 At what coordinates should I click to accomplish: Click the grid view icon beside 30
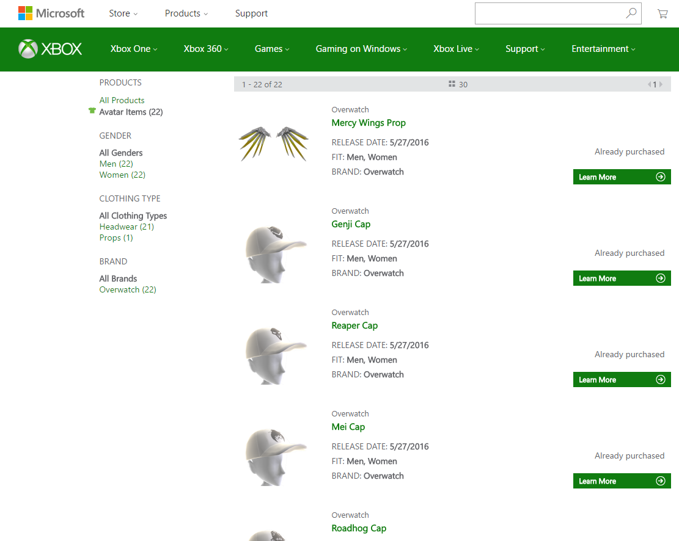coord(452,84)
